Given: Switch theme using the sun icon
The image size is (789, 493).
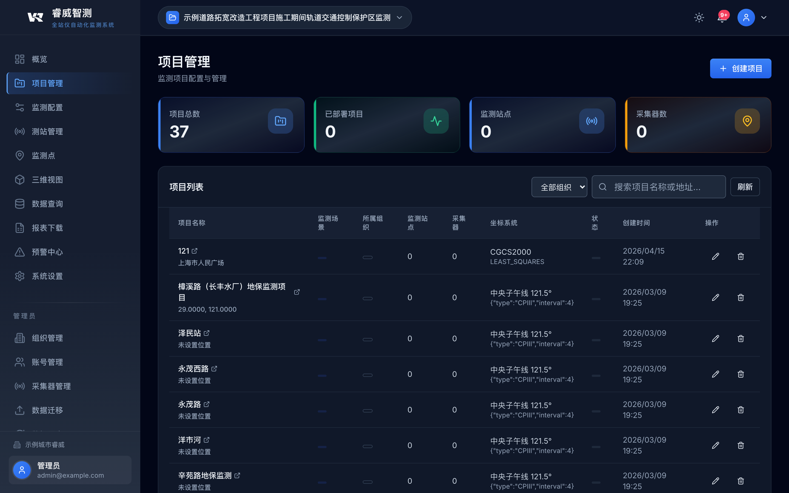Looking at the screenshot, I should click(x=699, y=18).
